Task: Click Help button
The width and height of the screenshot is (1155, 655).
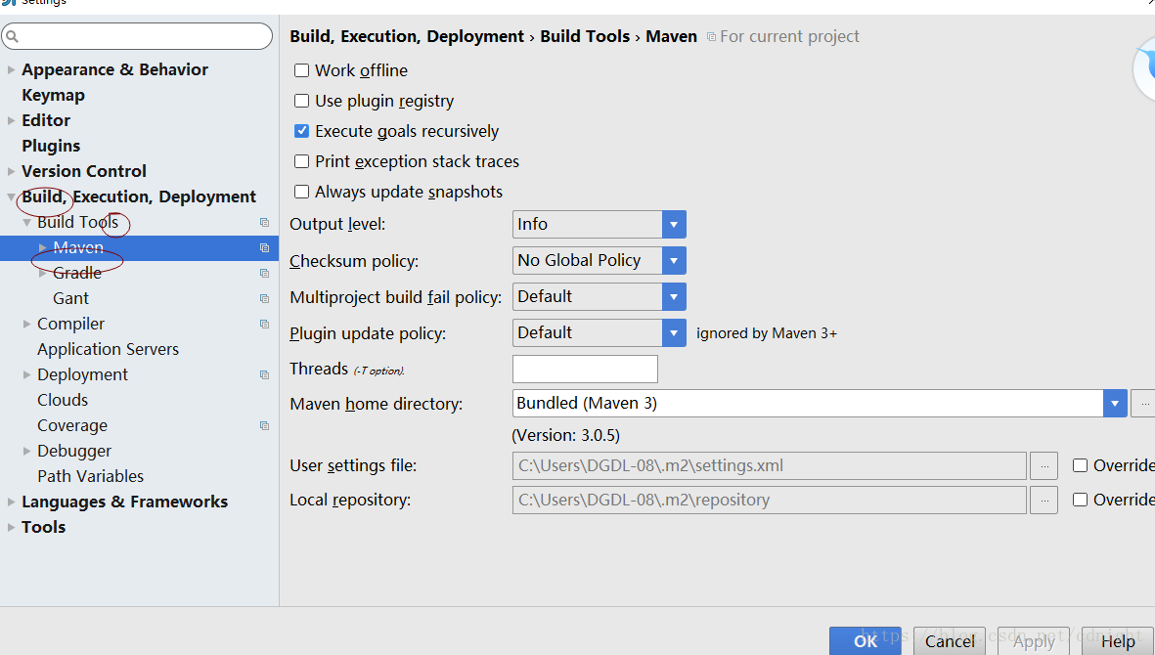Action: pyautogui.click(x=1118, y=641)
